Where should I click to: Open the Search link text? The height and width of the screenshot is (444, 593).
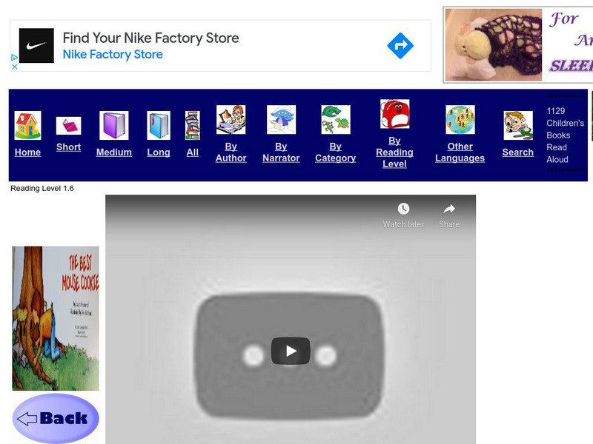[517, 152]
